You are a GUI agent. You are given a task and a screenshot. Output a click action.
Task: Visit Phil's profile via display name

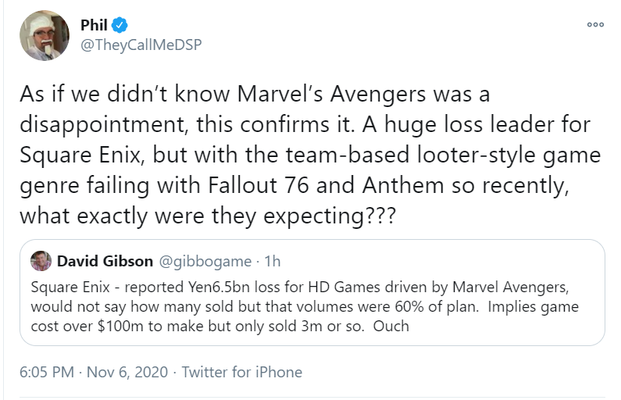(94, 25)
